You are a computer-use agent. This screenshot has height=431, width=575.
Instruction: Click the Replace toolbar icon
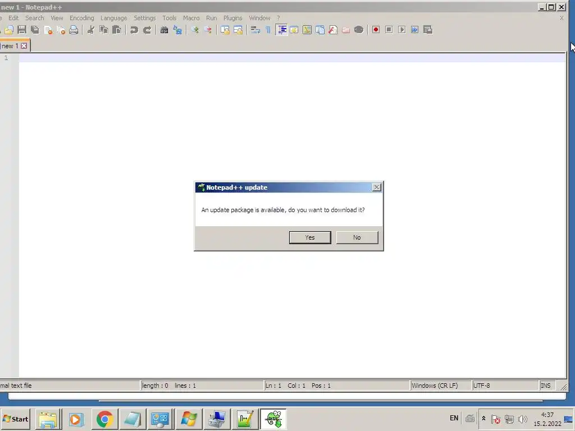(x=177, y=30)
